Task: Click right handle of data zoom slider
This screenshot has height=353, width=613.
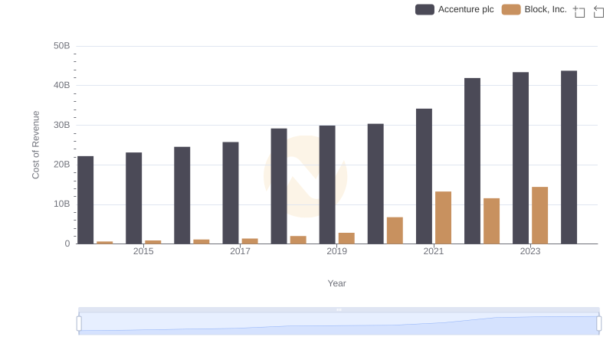Action: [x=598, y=324]
